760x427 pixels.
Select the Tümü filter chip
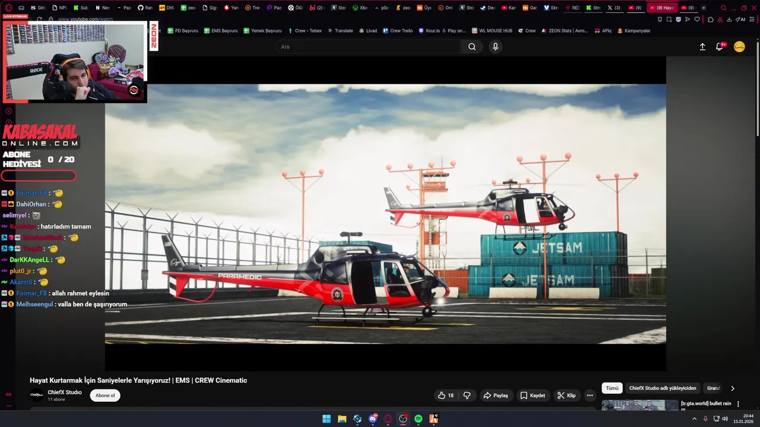click(x=612, y=388)
